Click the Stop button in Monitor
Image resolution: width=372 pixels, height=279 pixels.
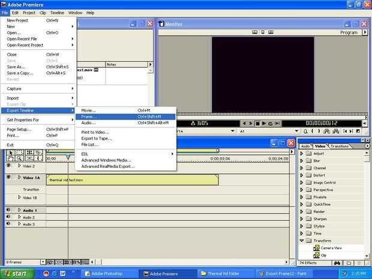[257, 124]
